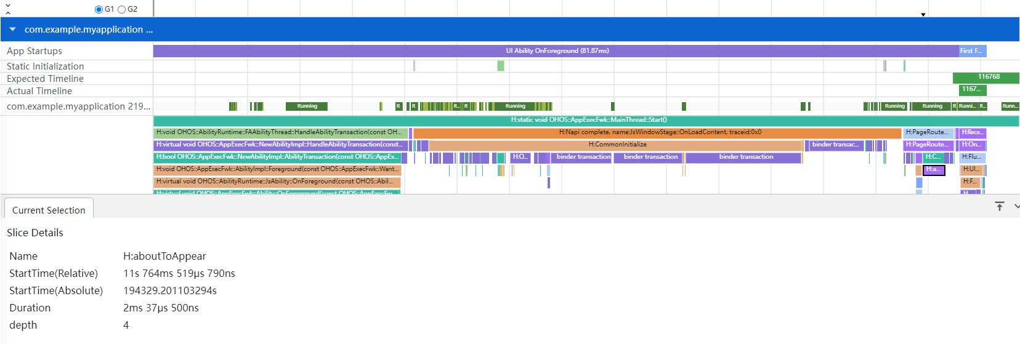Collapse the com.example.myapplication process group
Screen dimensions: 1020x344
pyautogui.click(x=12, y=30)
